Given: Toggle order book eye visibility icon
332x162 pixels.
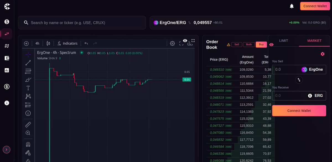Looking at the screenshot, I should (x=271, y=44).
